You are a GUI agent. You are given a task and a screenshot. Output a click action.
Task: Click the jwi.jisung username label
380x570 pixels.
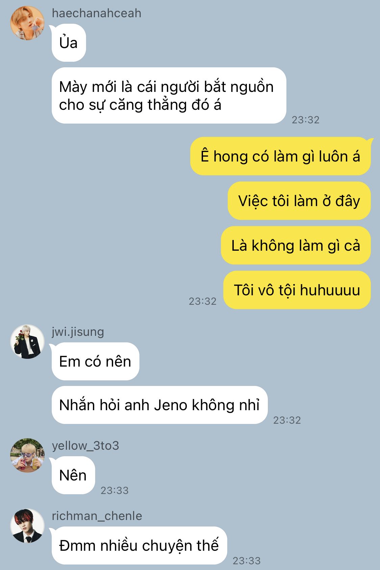(x=78, y=332)
